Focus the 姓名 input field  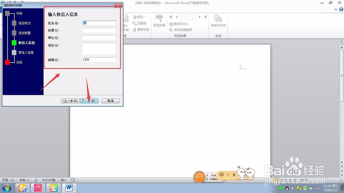point(99,23)
